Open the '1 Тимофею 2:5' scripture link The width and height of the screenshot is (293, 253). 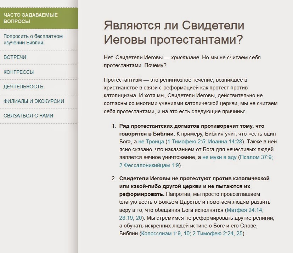click(x=186, y=142)
